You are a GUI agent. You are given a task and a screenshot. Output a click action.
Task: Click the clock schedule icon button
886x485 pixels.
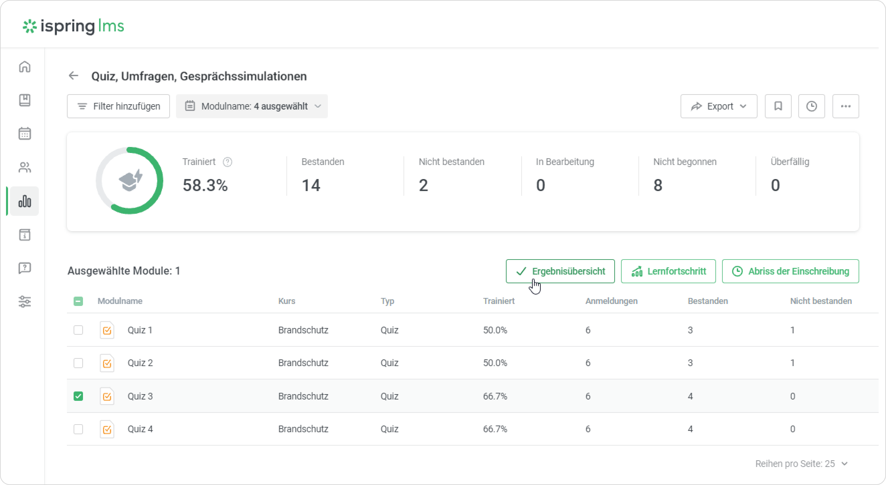(811, 107)
